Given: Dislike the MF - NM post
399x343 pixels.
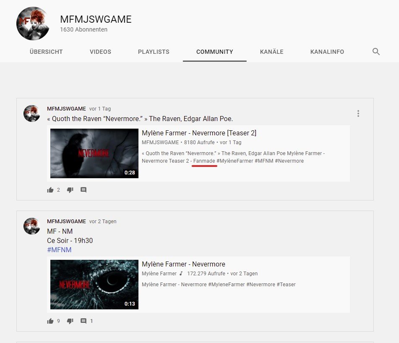Looking at the screenshot, I should [70, 321].
